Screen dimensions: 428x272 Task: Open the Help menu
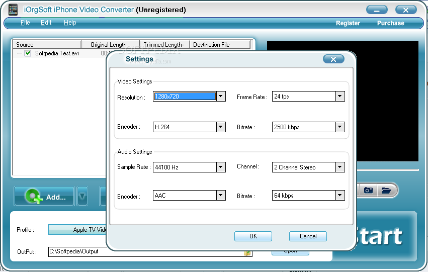70,23
